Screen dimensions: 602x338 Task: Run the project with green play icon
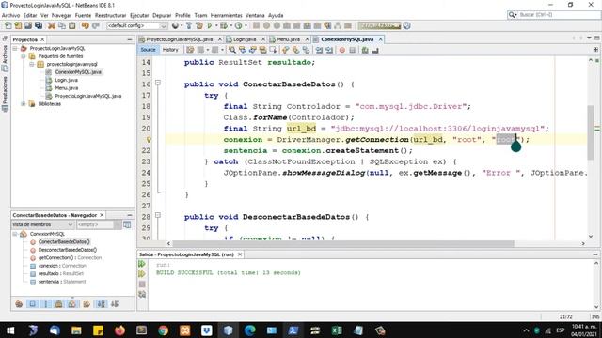coord(210,25)
